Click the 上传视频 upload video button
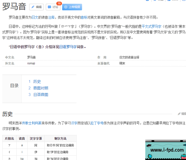This screenshot has width=186, height=160. [x=72, y=7]
